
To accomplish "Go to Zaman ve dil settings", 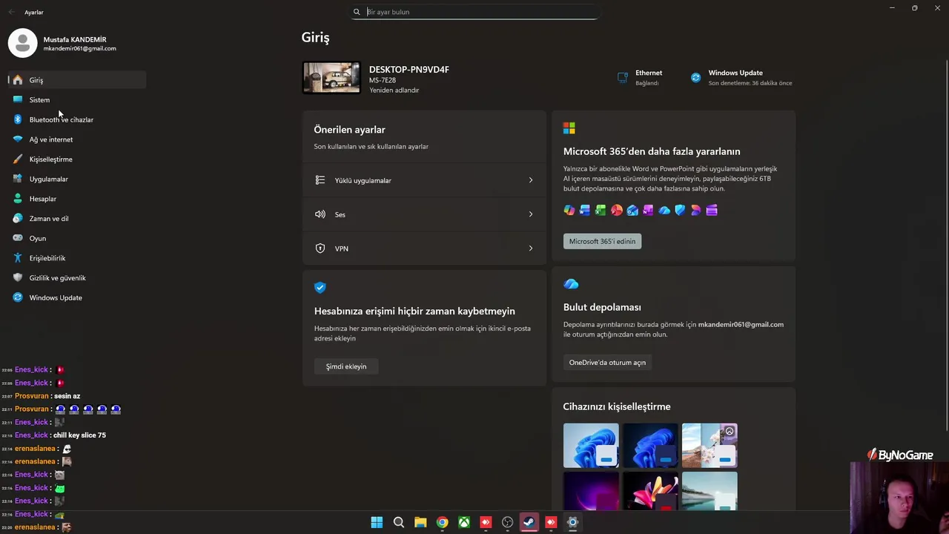I will [x=77, y=218].
